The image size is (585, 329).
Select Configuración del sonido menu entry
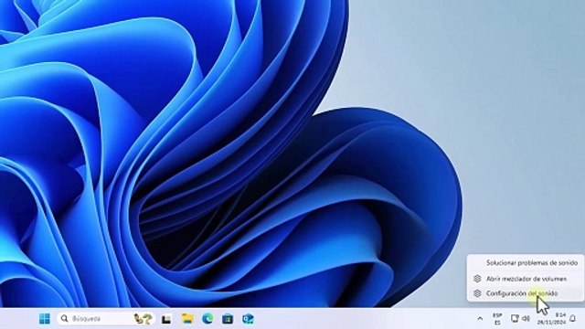click(x=526, y=293)
